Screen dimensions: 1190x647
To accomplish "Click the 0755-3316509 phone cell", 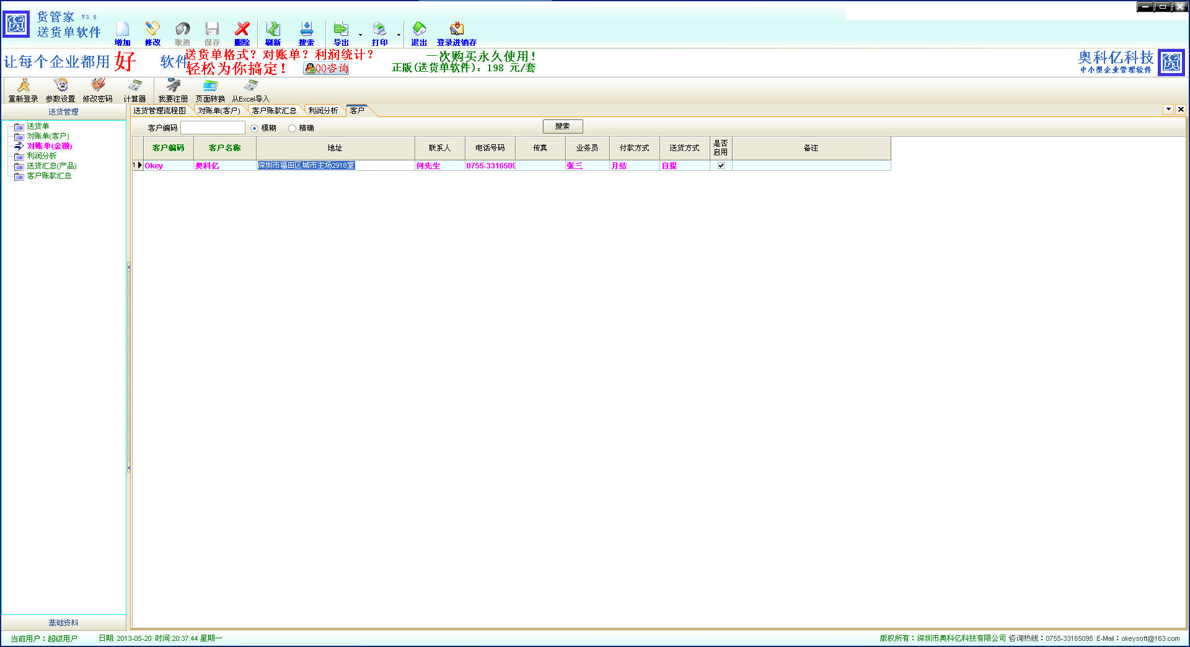I will [x=490, y=165].
